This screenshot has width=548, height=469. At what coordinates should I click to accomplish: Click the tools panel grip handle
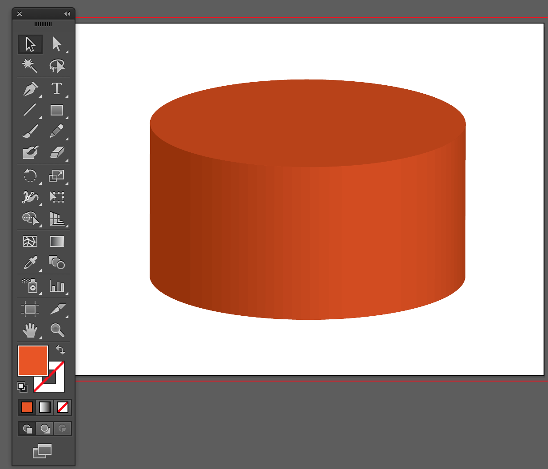click(43, 24)
